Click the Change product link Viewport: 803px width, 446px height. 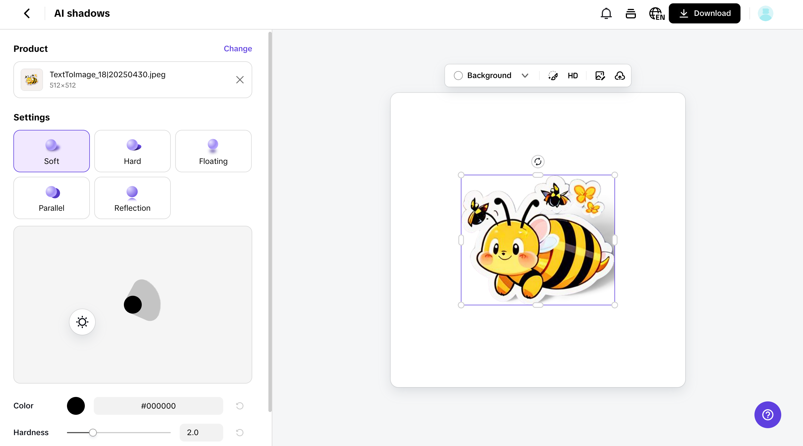coord(237,49)
